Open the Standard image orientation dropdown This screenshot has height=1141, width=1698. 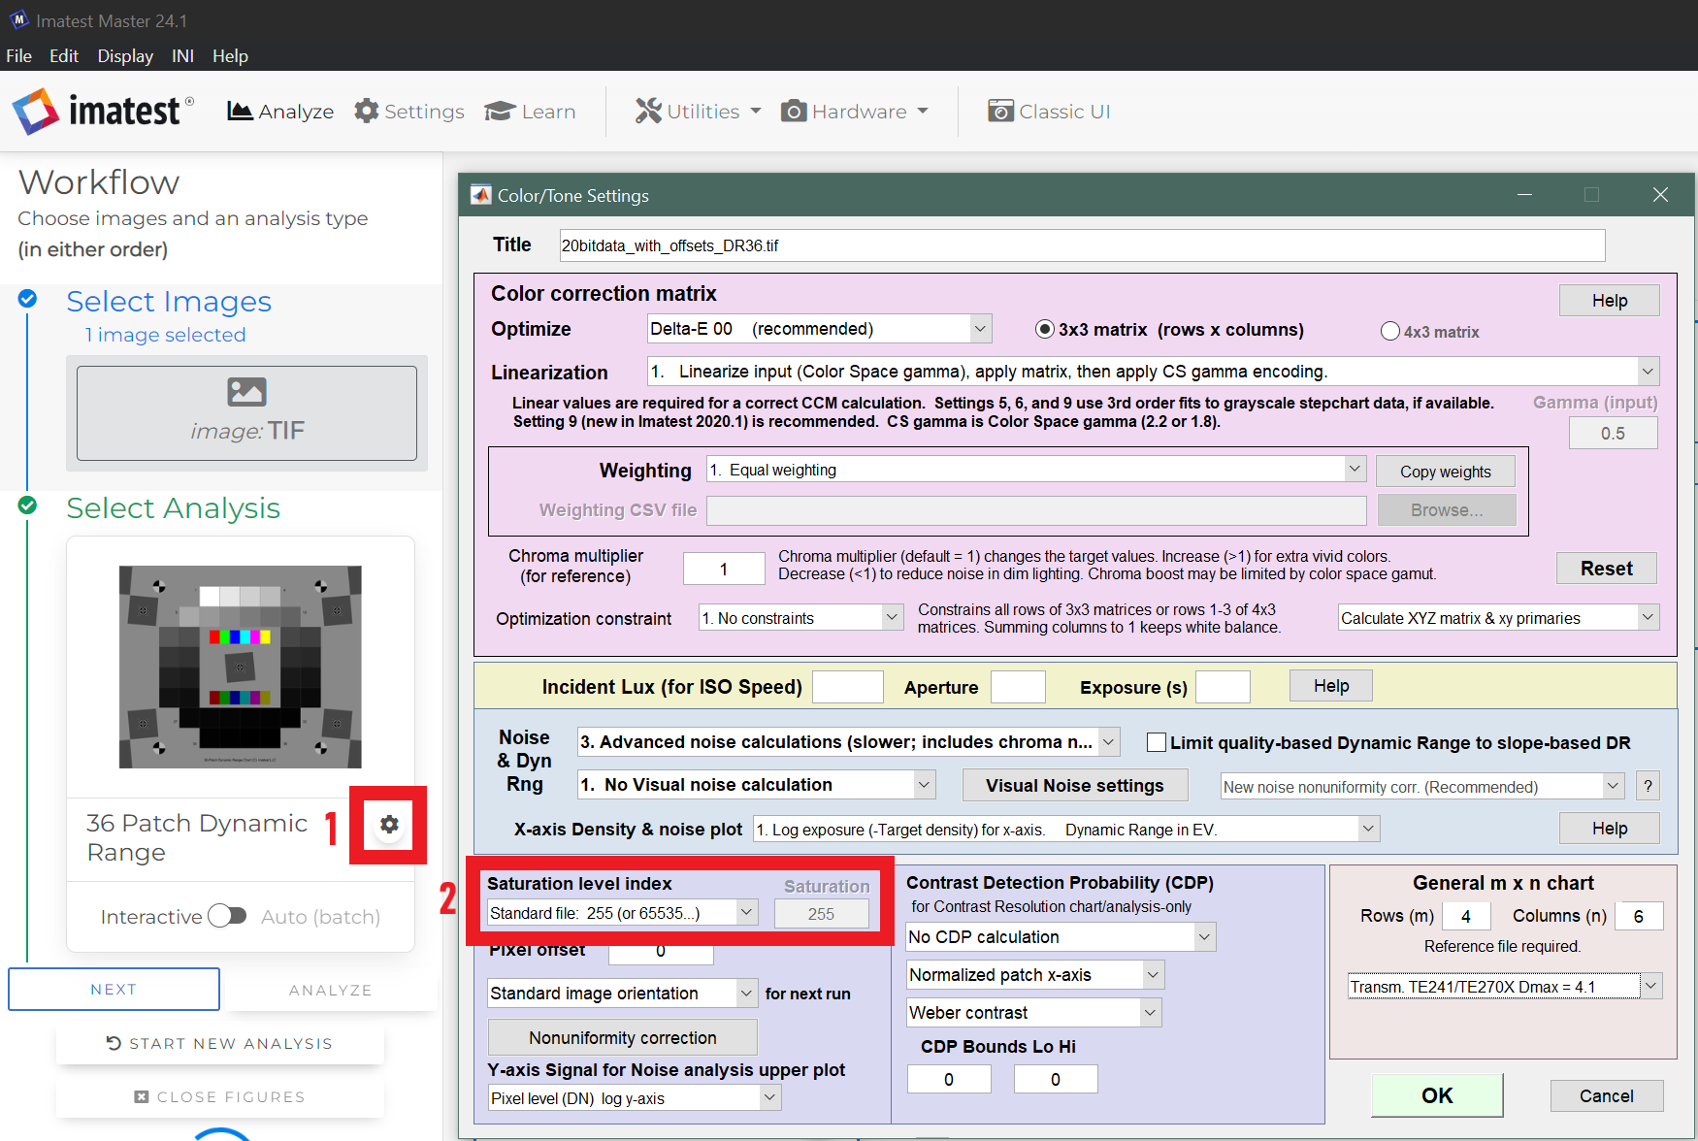click(622, 994)
